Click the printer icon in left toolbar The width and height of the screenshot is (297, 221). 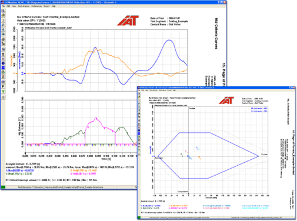click(x=3, y=39)
